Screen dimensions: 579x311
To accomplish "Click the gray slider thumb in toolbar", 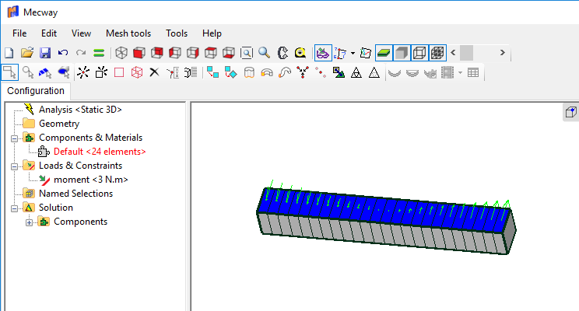I will pos(466,53).
